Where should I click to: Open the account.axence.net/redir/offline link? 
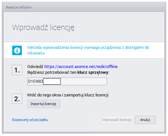pyautogui.click(x=81, y=66)
